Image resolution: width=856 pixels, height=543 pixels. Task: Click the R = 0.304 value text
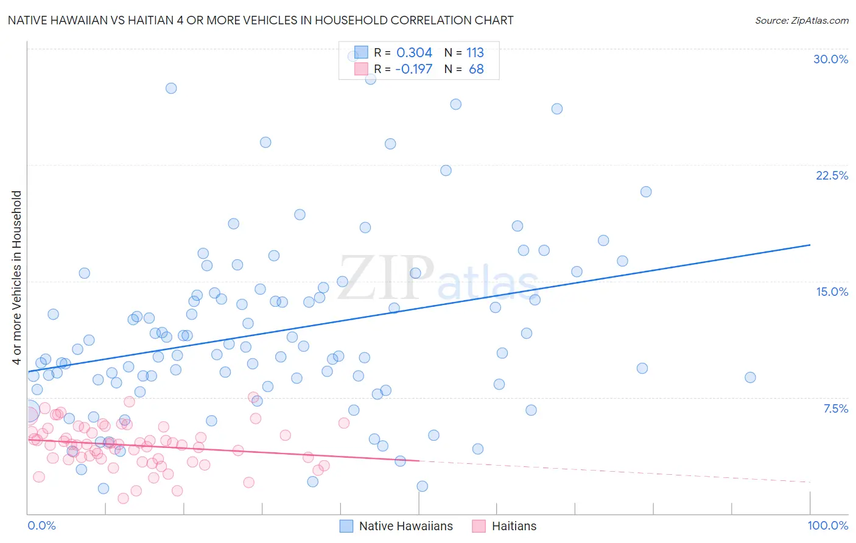tap(403, 52)
